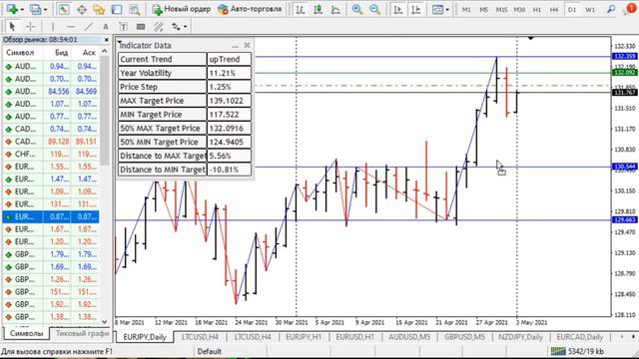Image resolution: width=639 pixels, height=359 pixels.
Task: Click chart tabs right arrow
Action: (x=633, y=337)
